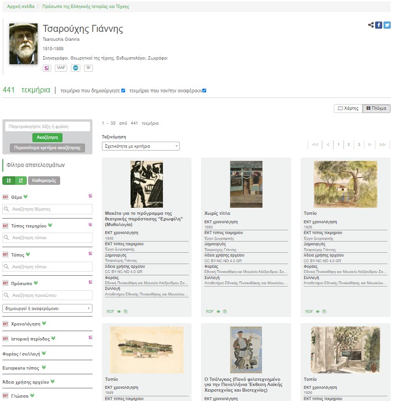The width and height of the screenshot is (393, 401).
Task: Click ascending sort filter icon
Action: point(8,181)
